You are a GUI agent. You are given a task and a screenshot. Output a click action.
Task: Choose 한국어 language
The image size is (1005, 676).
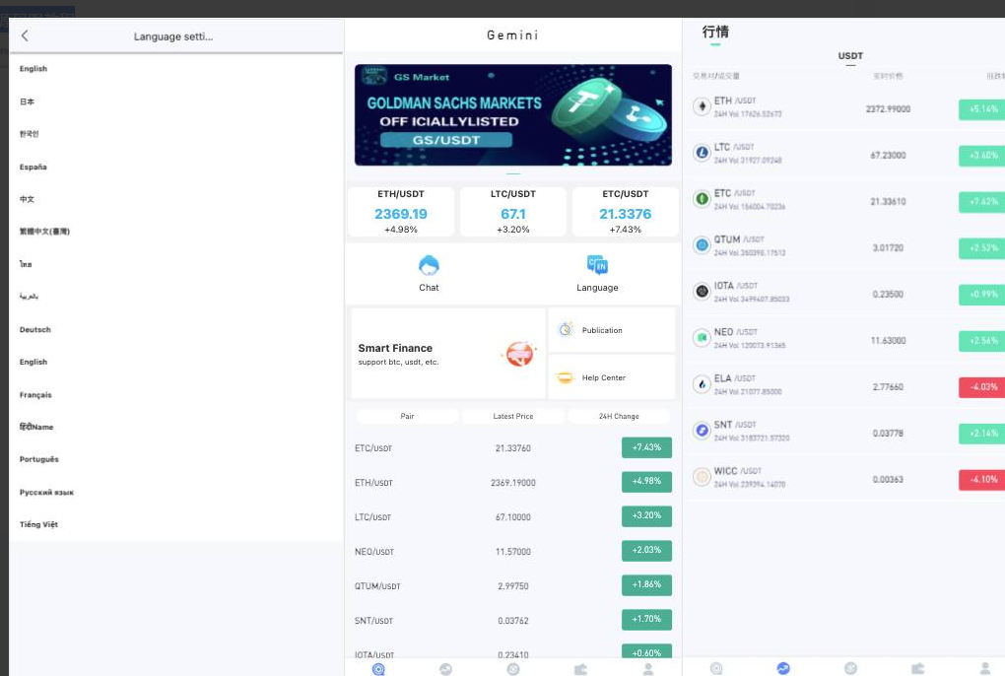click(x=29, y=134)
